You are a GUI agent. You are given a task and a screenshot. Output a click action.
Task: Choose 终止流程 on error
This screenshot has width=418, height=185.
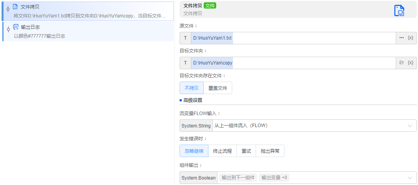(222, 151)
